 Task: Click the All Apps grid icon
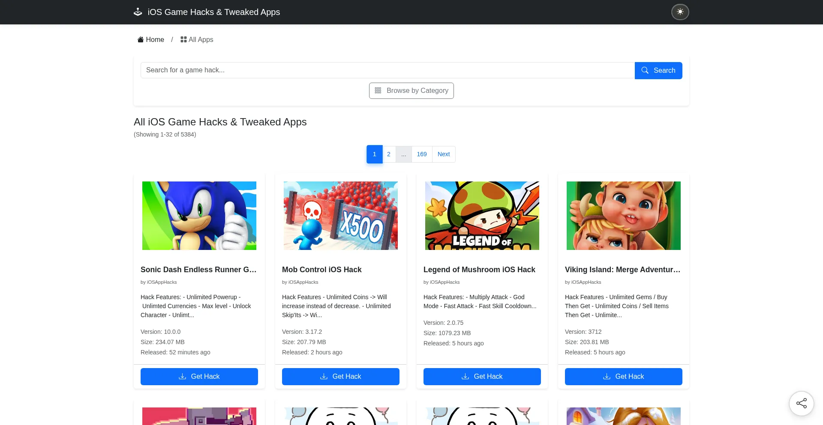183,39
